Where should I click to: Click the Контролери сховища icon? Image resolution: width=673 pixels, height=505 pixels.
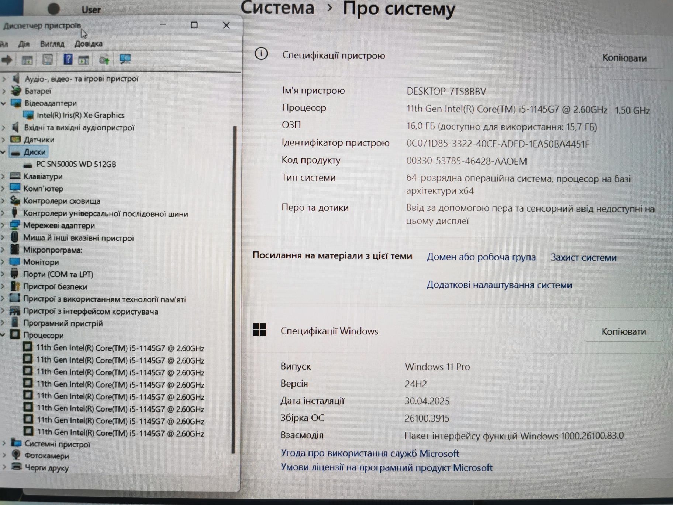(15, 200)
